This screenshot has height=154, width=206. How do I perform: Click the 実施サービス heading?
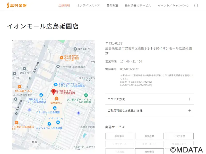(115, 127)
